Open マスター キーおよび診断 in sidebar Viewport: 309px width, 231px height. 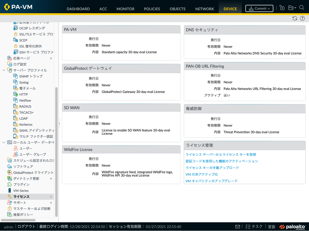32,209
